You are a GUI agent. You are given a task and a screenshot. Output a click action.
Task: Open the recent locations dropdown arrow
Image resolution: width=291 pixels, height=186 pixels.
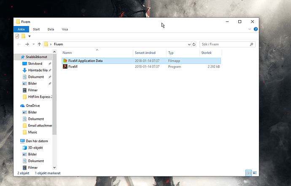[x=34, y=44]
